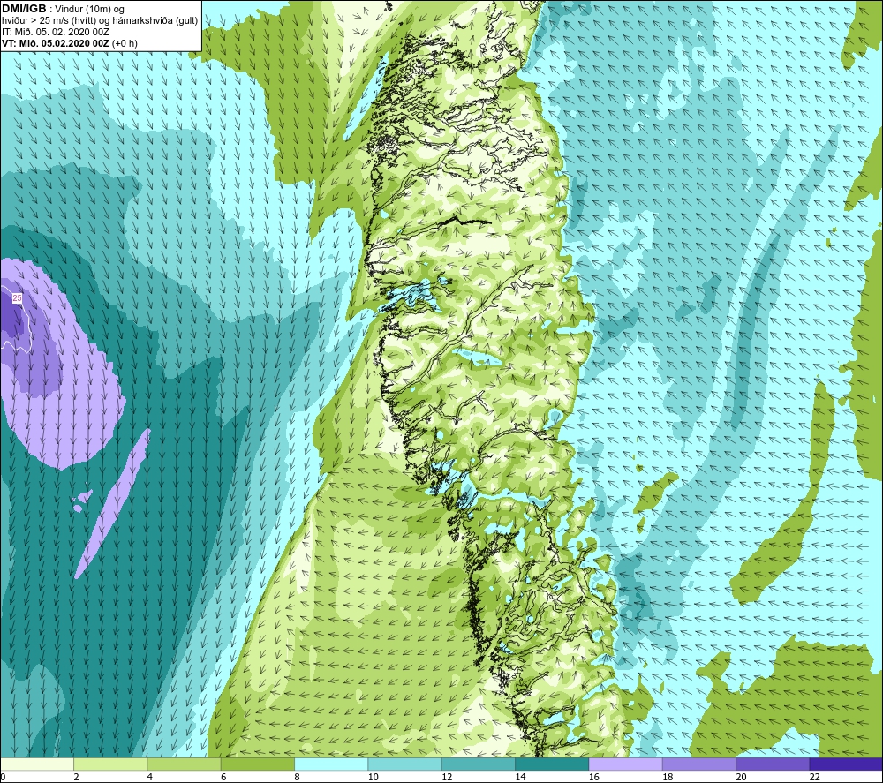
Task: Select the 12–14 m/s teal swatch
Action: (478, 764)
